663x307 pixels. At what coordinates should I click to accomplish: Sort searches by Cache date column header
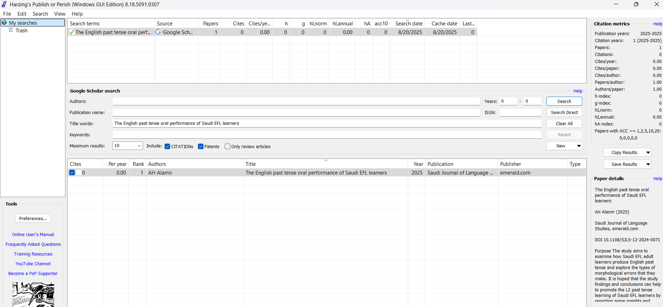[442, 23]
